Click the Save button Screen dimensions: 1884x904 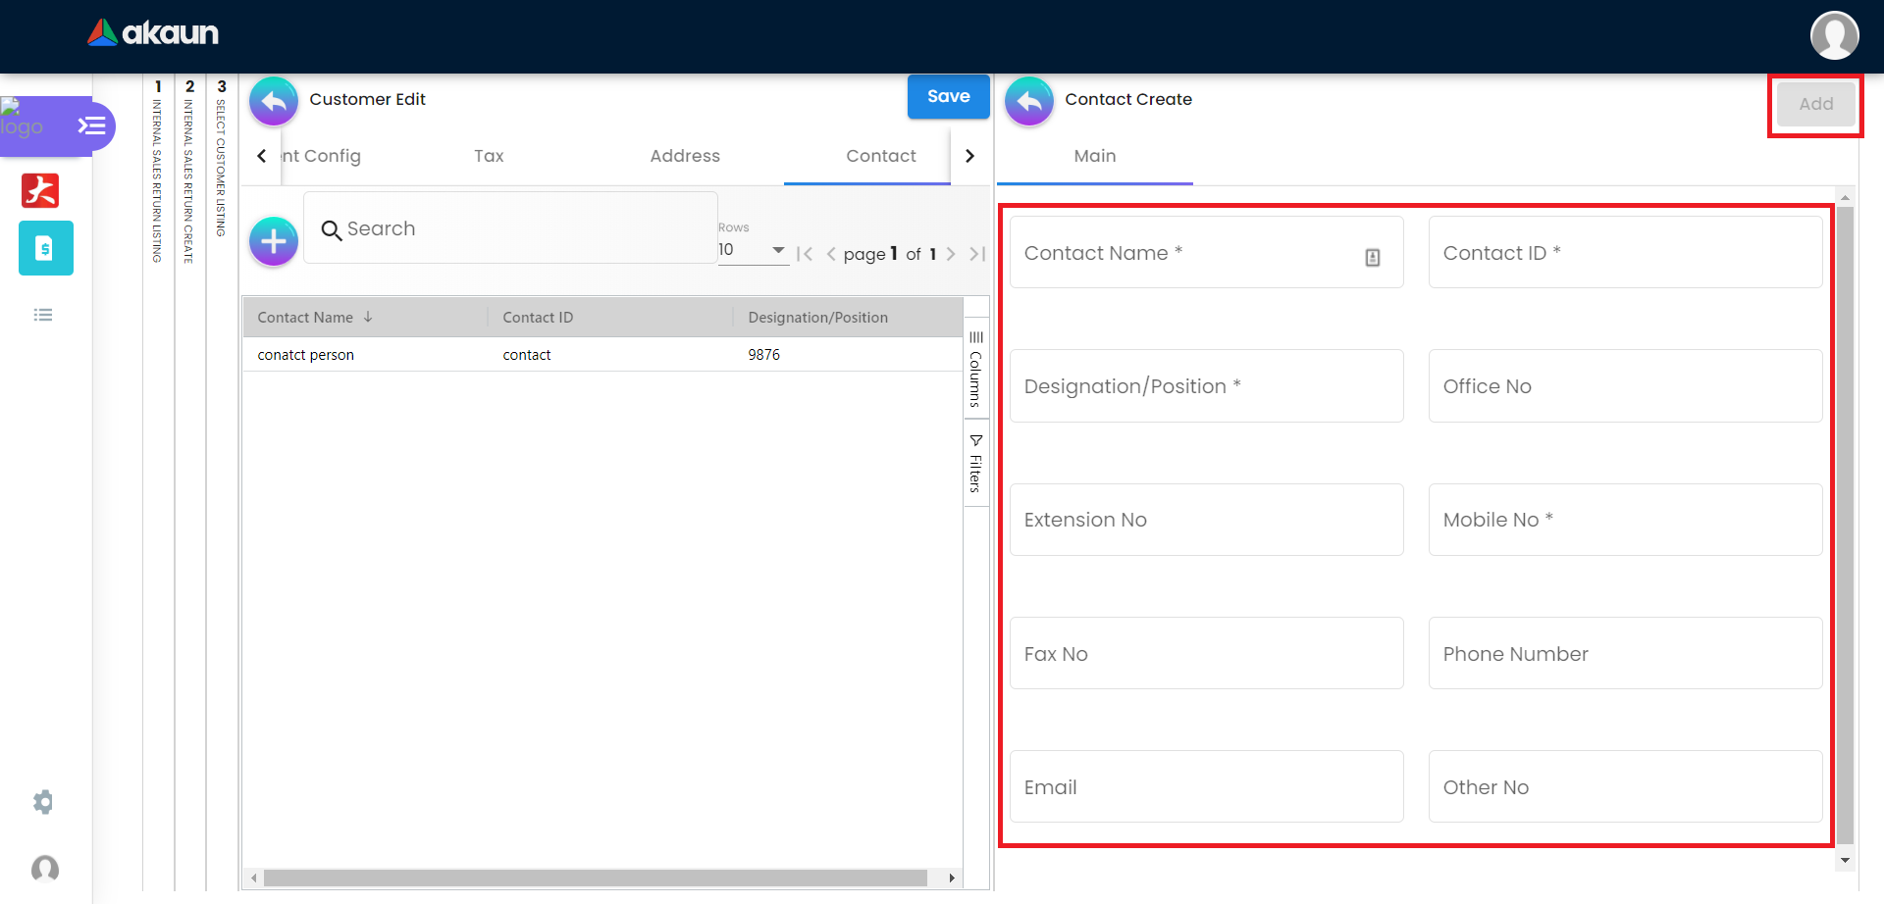coord(948,97)
